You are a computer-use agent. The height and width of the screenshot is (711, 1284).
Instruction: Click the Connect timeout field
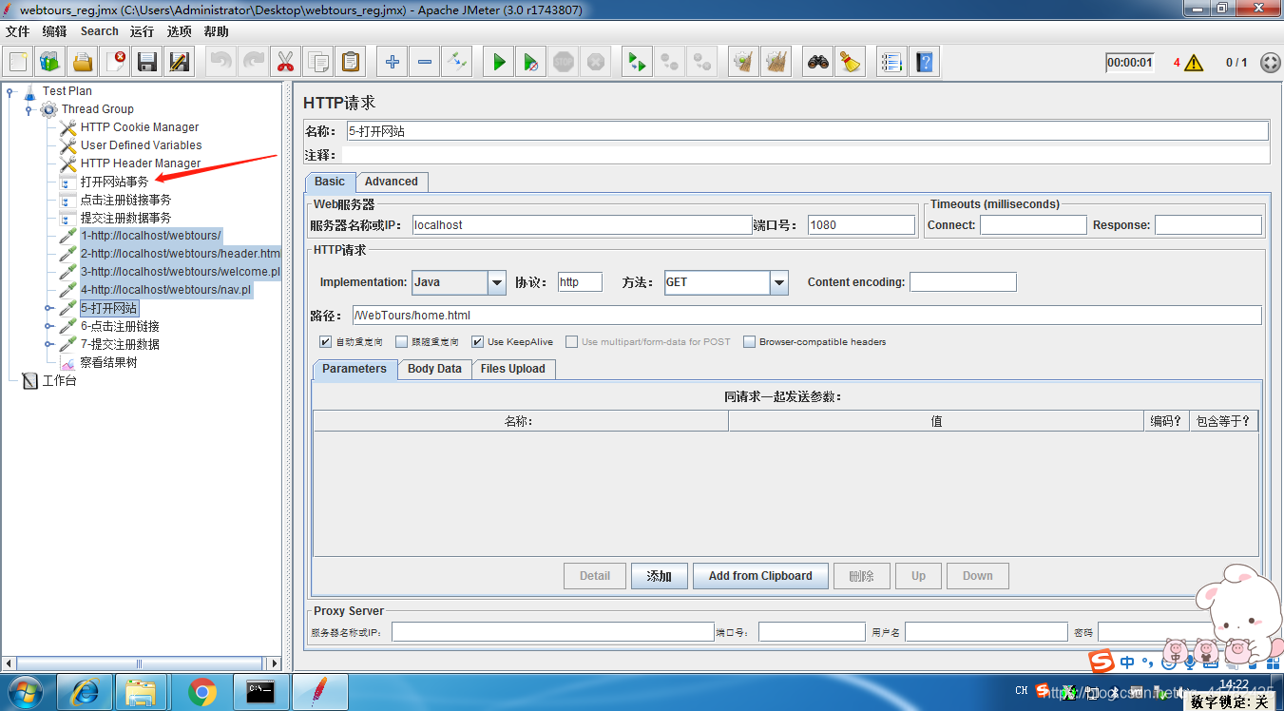click(x=1033, y=225)
